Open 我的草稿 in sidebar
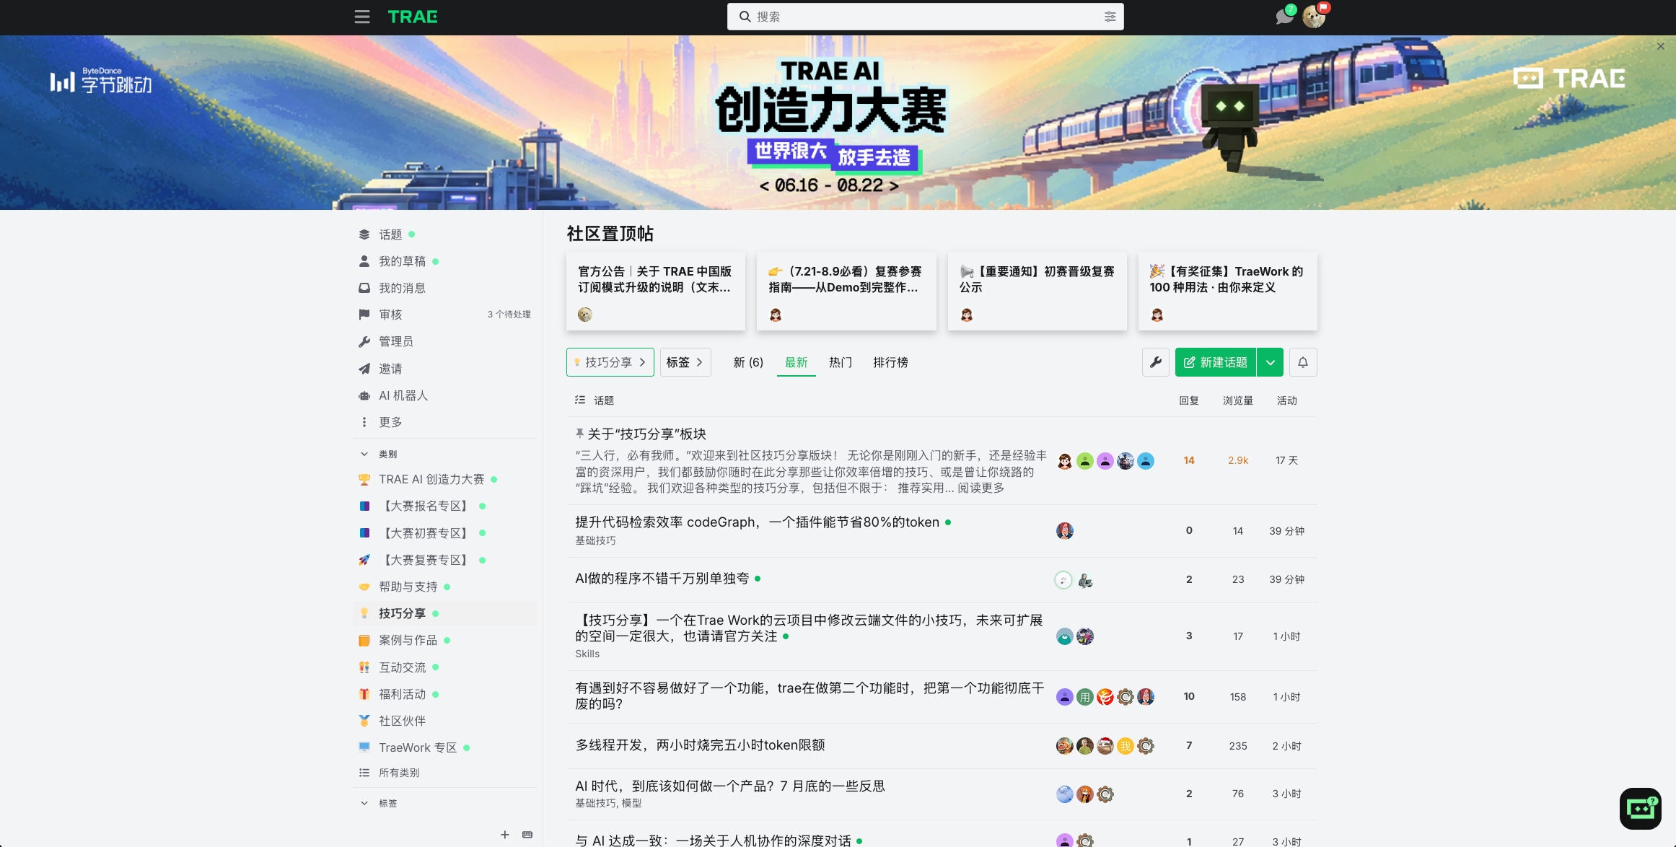 coord(444,261)
